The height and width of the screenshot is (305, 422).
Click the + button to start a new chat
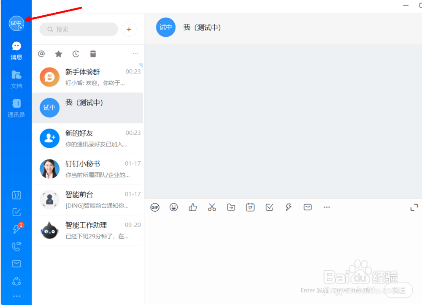point(129,29)
